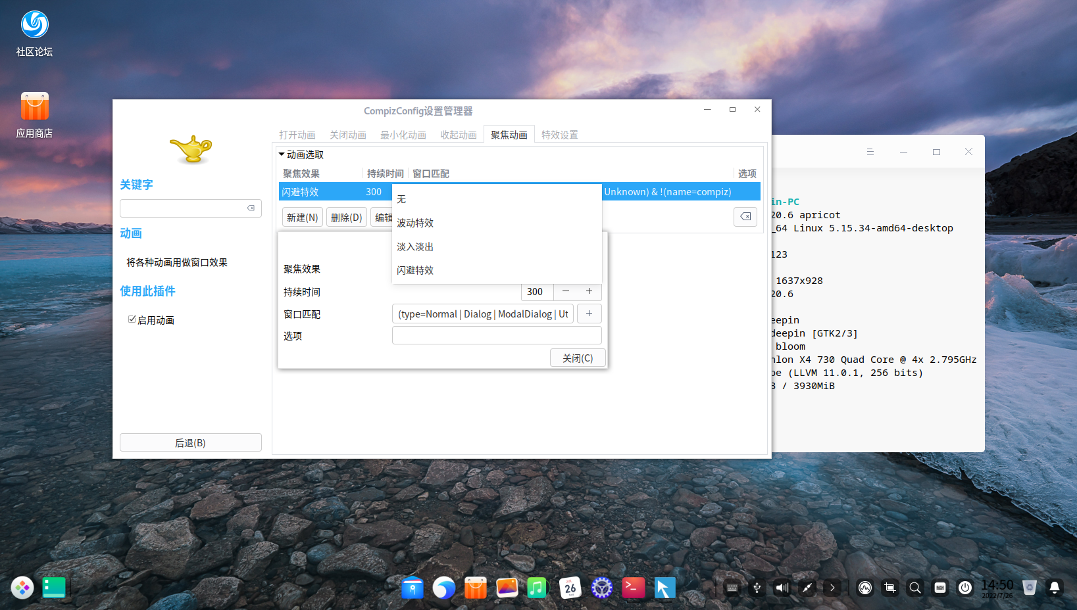Viewport: 1077px width, 610px height.
Task: Click the 删除(D) button
Action: (347, 218)
